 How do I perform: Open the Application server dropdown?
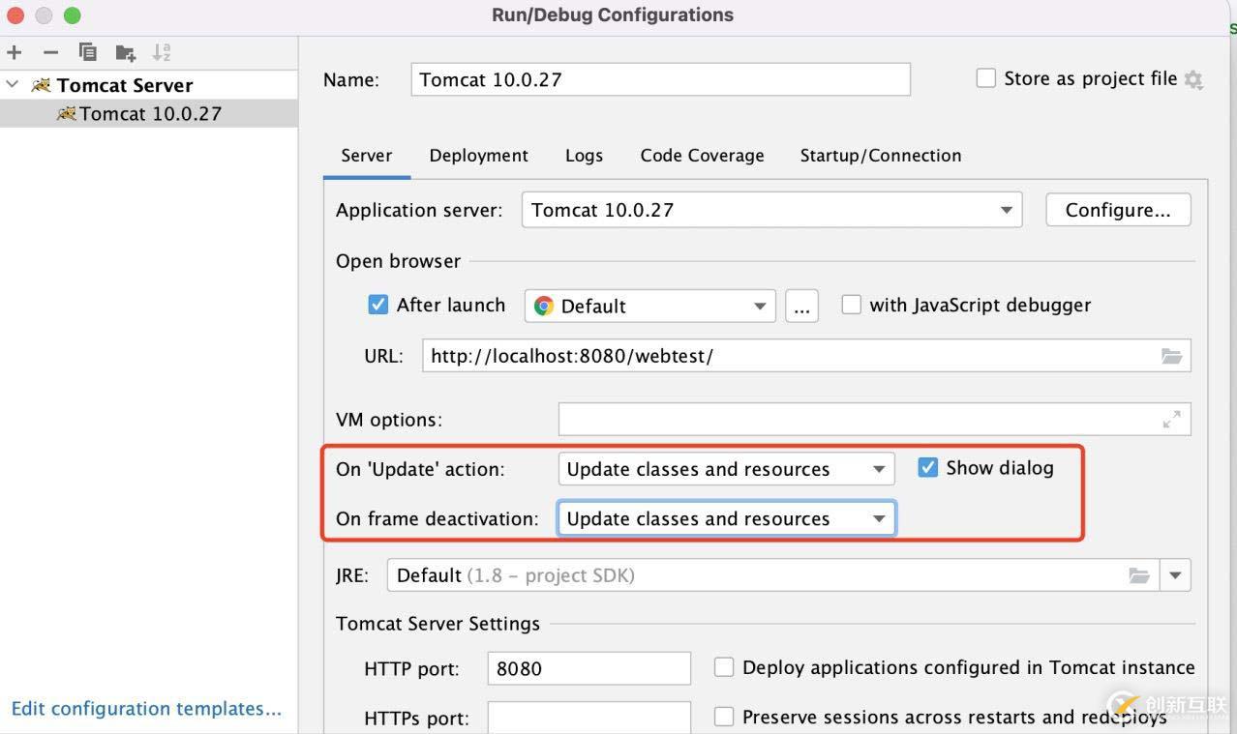pyautogui.click(x=771, y=210)
